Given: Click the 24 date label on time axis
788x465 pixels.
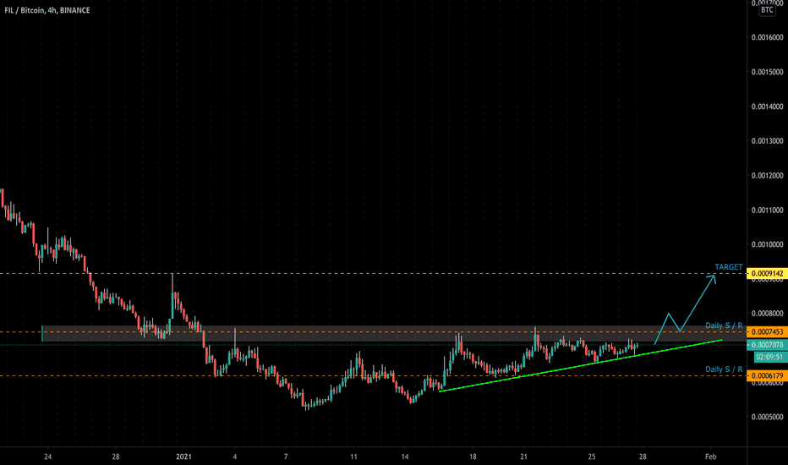Looking at the screenshot, I should pyautogui.click(x=47, y=457).
